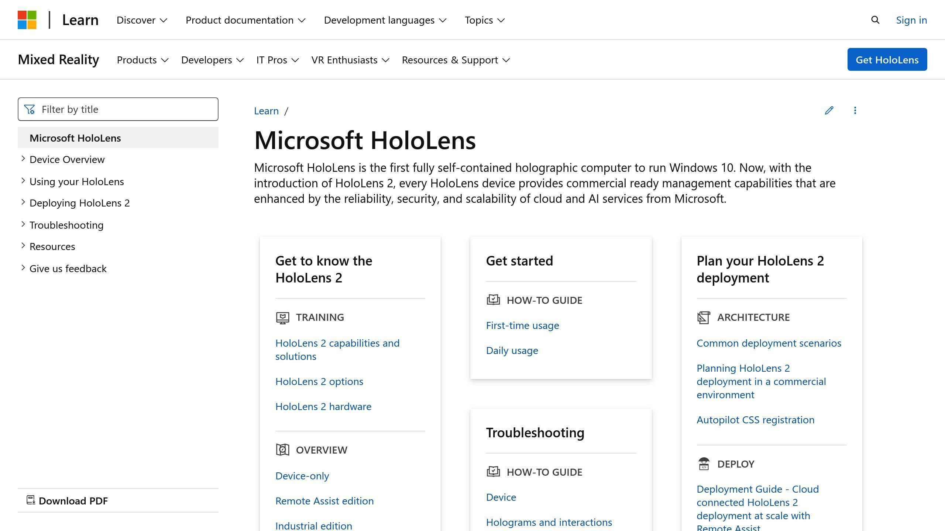Open the search magnifier icon
945x531 pixels.
coord(875,20)
